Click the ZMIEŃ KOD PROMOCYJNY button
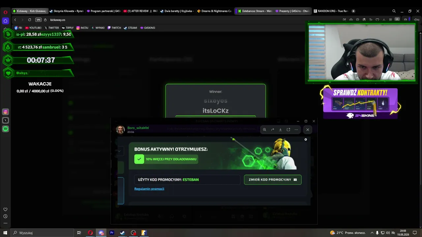The height and width of the screenshot is (237, 422). [x=273, y=180]
